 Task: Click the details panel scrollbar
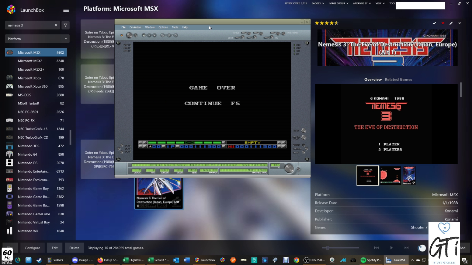click(x=461, y=90)
